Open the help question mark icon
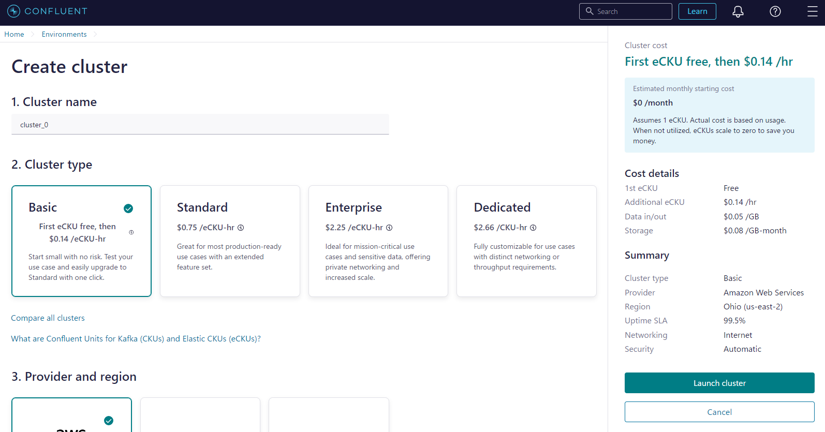Viewport: 825px width, 432px height. pyautogui.click(x=775, y=11)
